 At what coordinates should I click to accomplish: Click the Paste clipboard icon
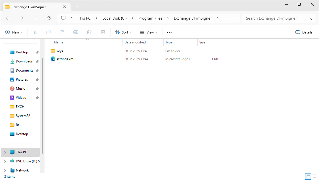click(62, 32)
